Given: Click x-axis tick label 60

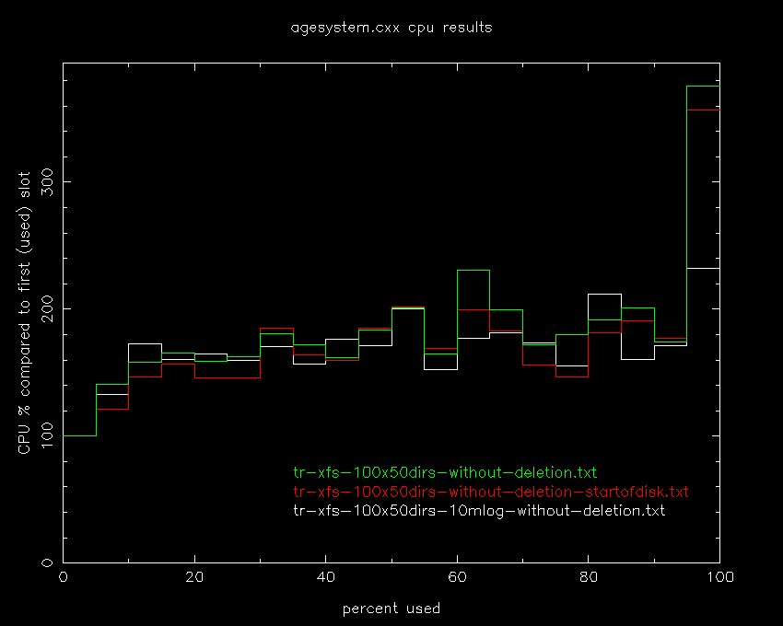Looking at the screenshot, I should pyautogui.click(x=457, y=577).
